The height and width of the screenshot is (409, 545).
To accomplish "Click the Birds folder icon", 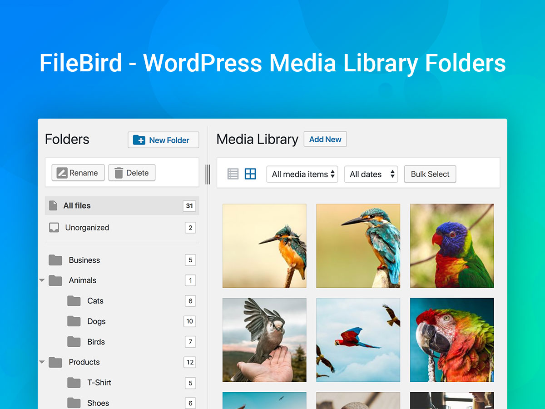I will tap(74, 342).
